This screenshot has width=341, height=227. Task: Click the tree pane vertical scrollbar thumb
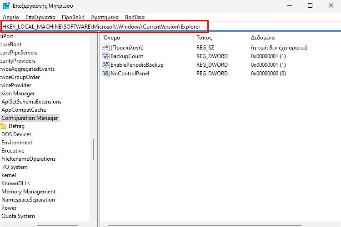93,150
